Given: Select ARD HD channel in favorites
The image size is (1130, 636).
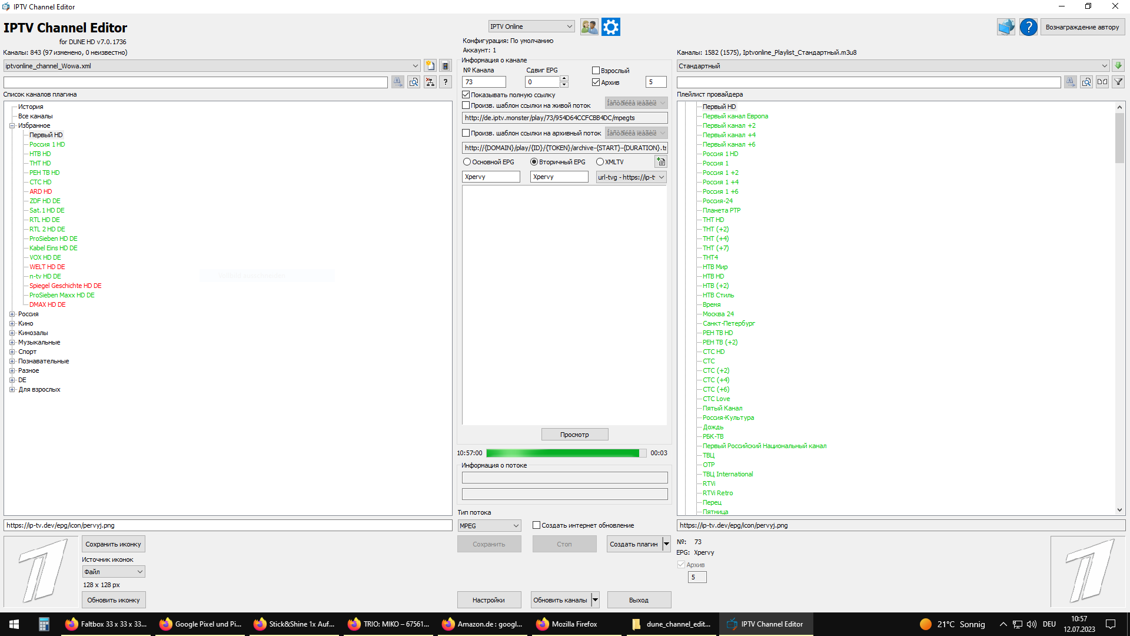Looking at the screenshot, I should (x=41, y=191).
